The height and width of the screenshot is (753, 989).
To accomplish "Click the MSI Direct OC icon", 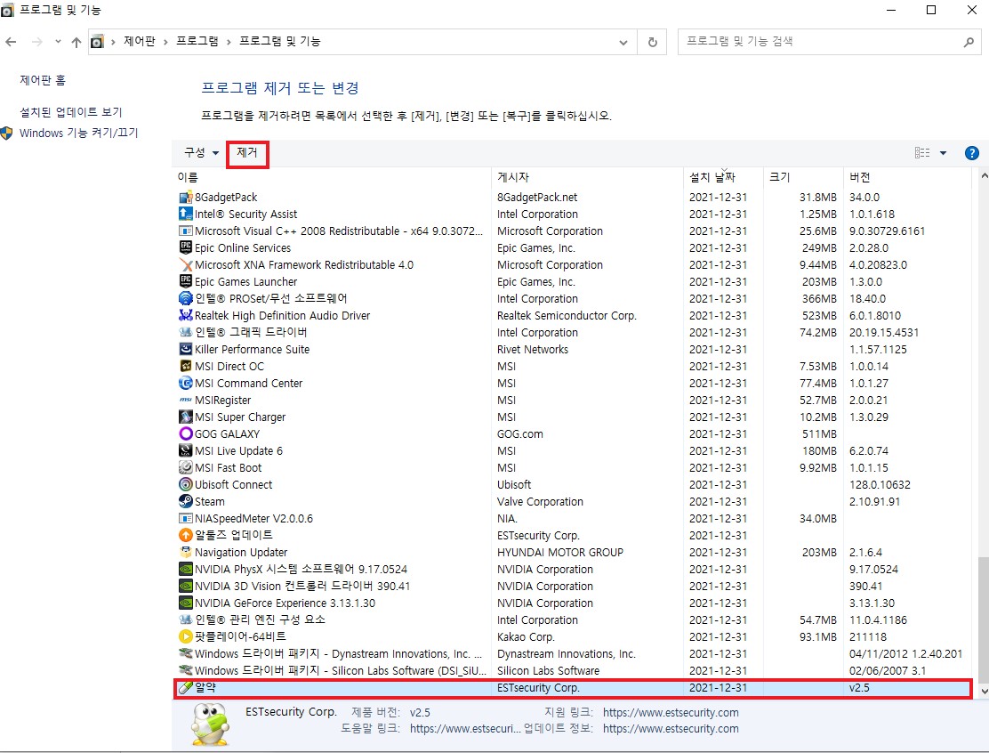I will (x=185, y=366).
